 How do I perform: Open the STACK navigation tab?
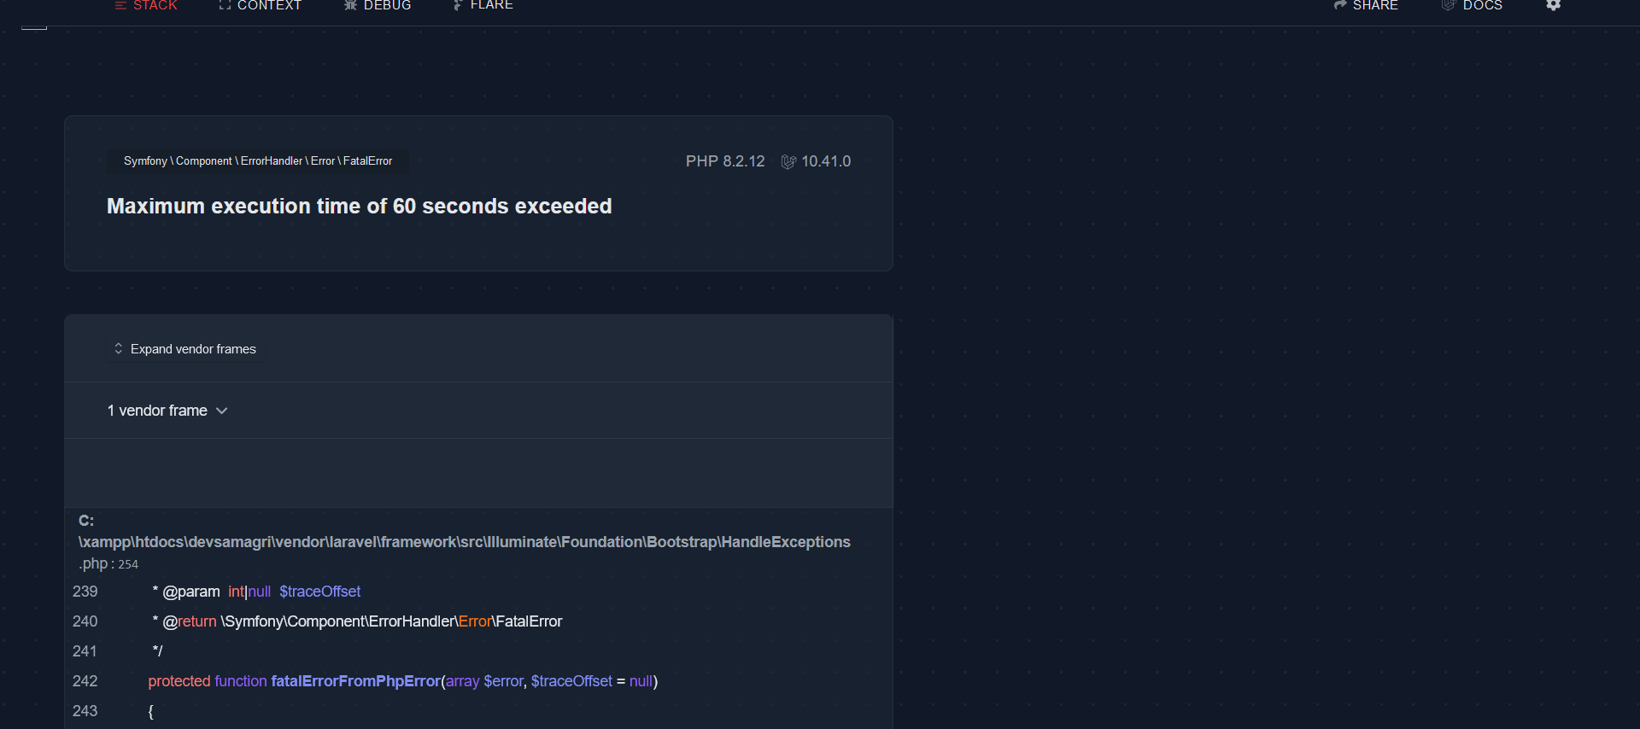point(146,5)
